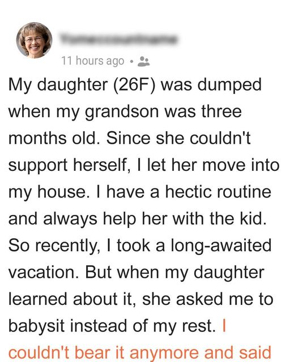The image size is (290, 362).
Task: Open the poster's round profile photo
Action: tap(34, 40)
